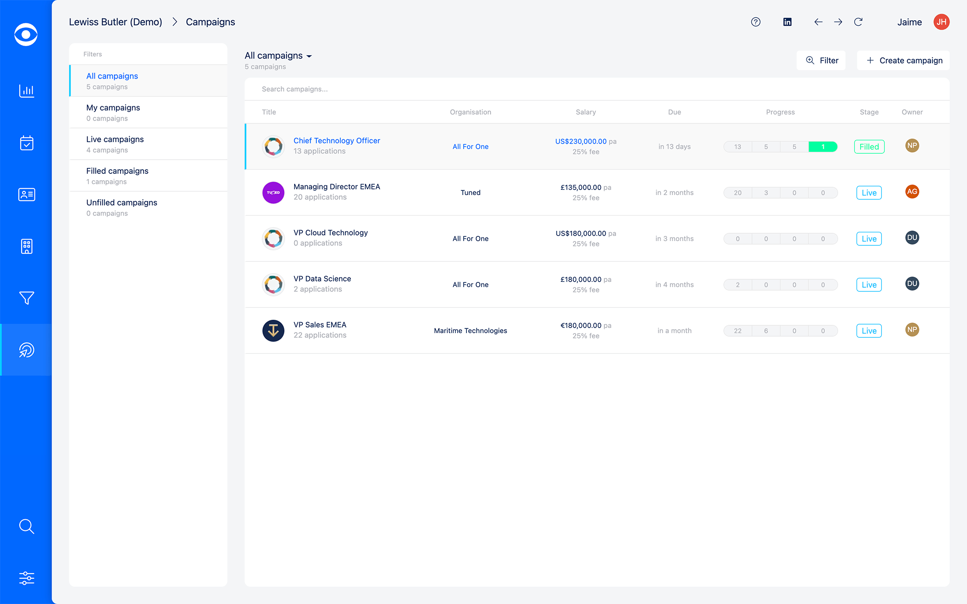Expand the All campaigns dropdown heading
This screenshot has width=967, height=604.
click(279, 56)
